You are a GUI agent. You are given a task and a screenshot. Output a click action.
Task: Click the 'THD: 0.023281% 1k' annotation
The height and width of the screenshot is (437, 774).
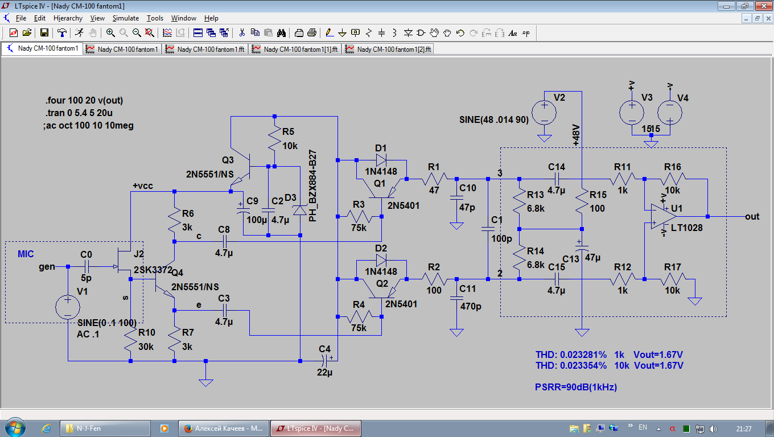tap(579, 354)
